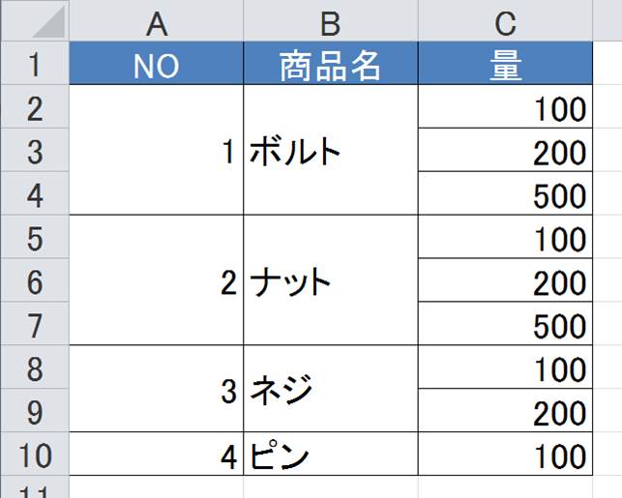Select row 10 header
Screen dimensions: 622x498
coord(35,454)
